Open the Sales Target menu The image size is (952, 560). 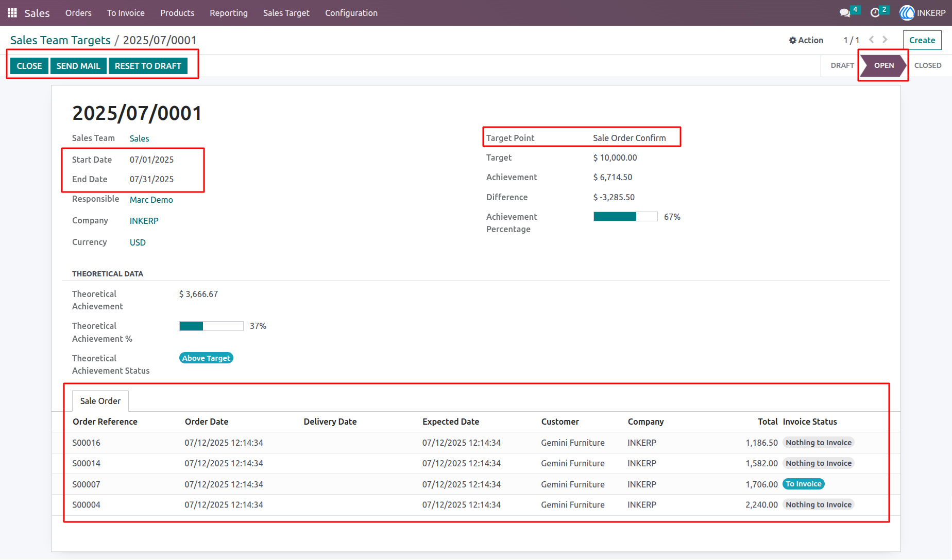tap(286, 13)
